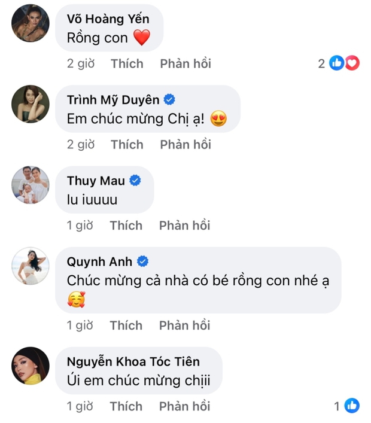Reply to Nguyễn Khoa Tóc Tiên's comment
The height and width of the screenshot is (423, 371).
[184, 406]
